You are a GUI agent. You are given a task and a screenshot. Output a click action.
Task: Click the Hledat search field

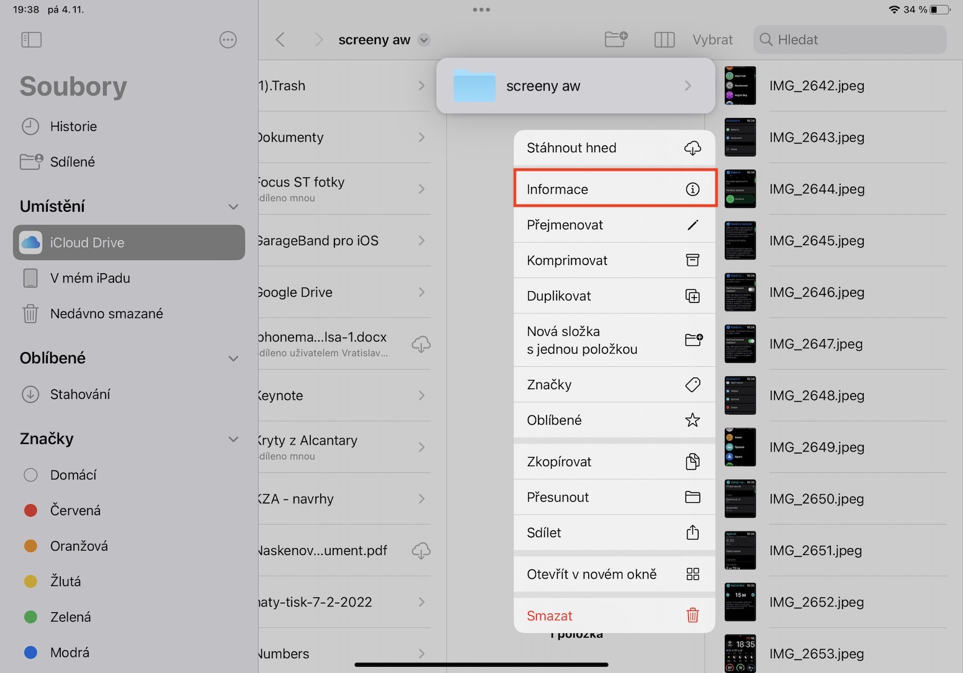[x=850, y=40]
